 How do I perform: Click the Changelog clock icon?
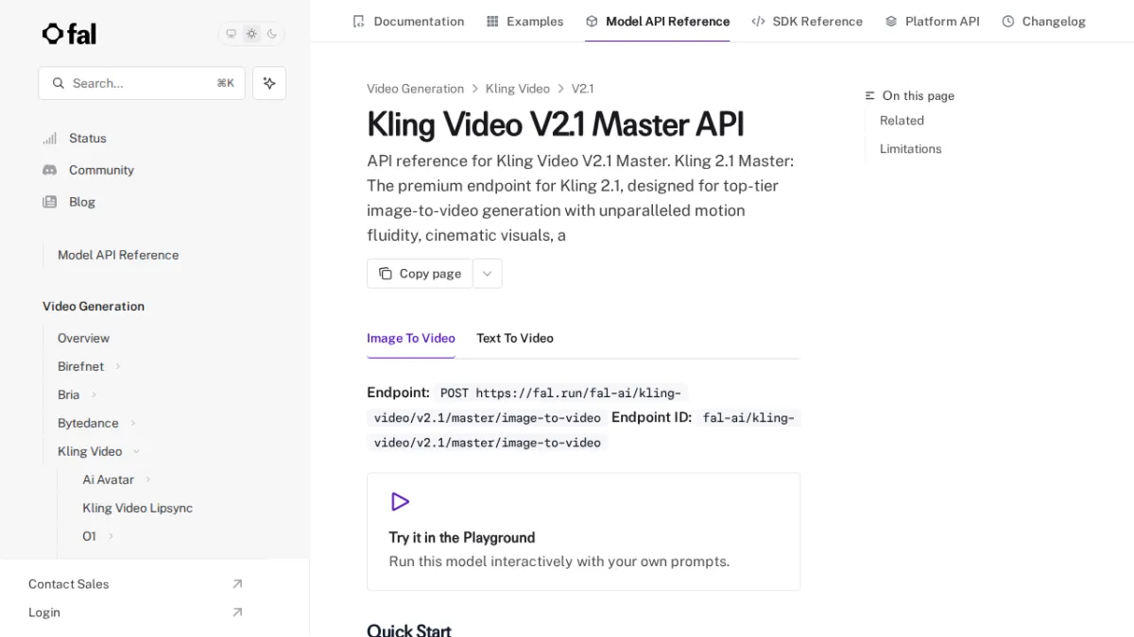coord(1008,21)
